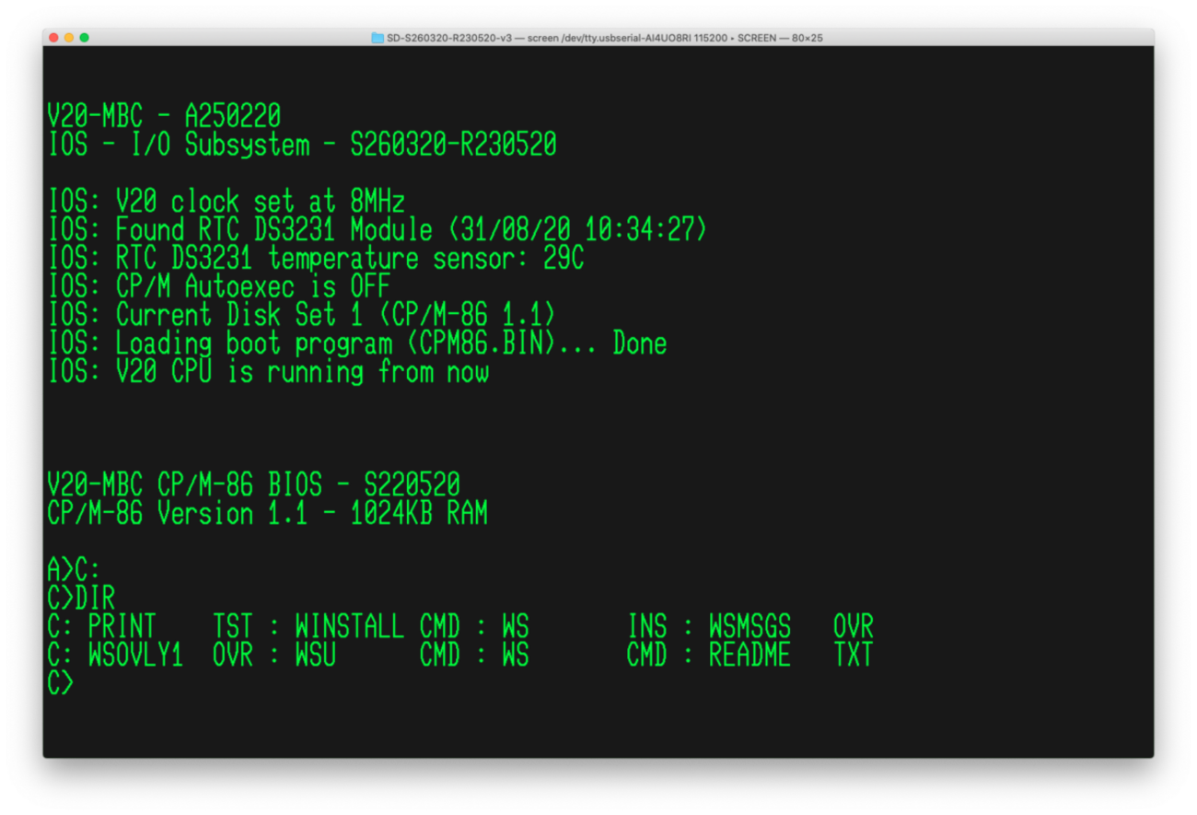Screen dimensions: 1197x815
Task: Click 'CP/M Autoexec is OFF' line
Action: (x=219, y=286)
